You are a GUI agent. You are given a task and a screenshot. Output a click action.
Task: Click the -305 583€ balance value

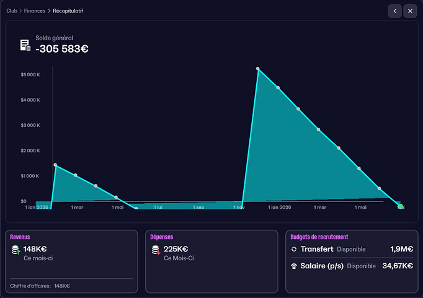61,48
